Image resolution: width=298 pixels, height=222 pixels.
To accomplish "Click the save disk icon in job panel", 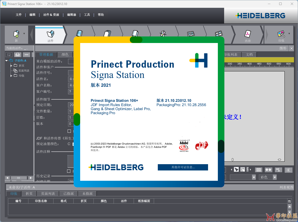I will [9, 55].
